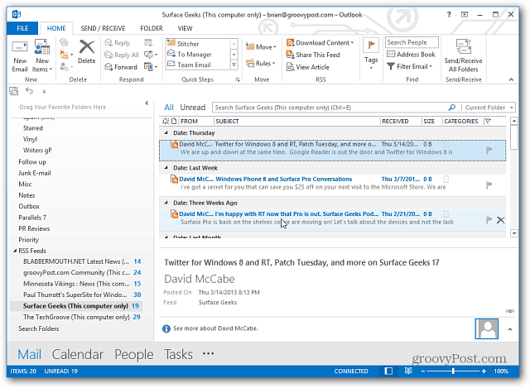Image resolution: width=530 pixels, height=388 pixels.
Task: Click the Reply button
Action: (x=118, y=42)
